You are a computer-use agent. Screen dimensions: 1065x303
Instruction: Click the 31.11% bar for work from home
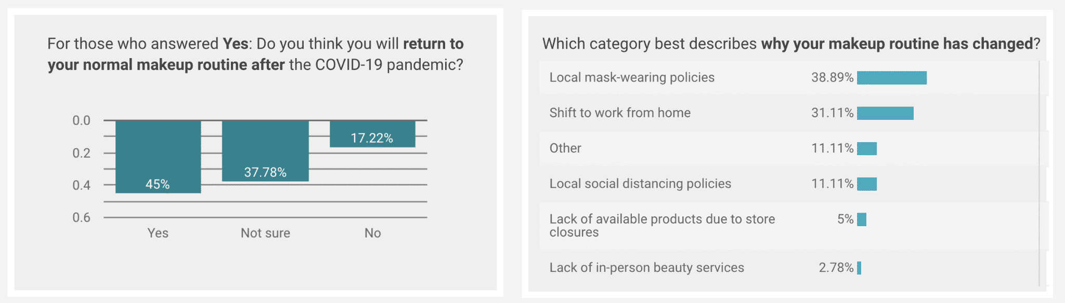tap(885, 113)
